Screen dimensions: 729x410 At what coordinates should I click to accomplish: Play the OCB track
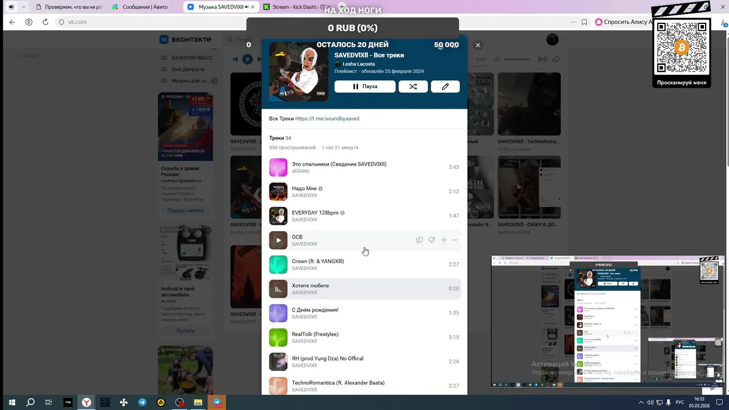(x=278, y=240)
